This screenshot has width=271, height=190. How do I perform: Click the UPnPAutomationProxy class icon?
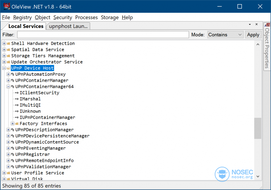13,74
